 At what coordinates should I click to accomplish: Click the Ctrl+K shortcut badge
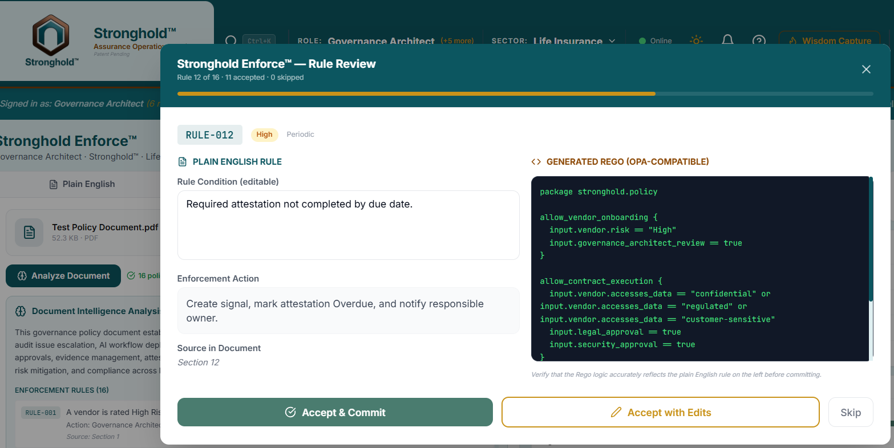(259, 41)
